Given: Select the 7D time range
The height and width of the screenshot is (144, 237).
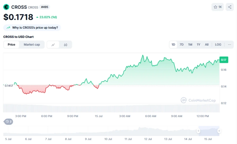Looking at the screenshot, I should click(x=182, y=45).
